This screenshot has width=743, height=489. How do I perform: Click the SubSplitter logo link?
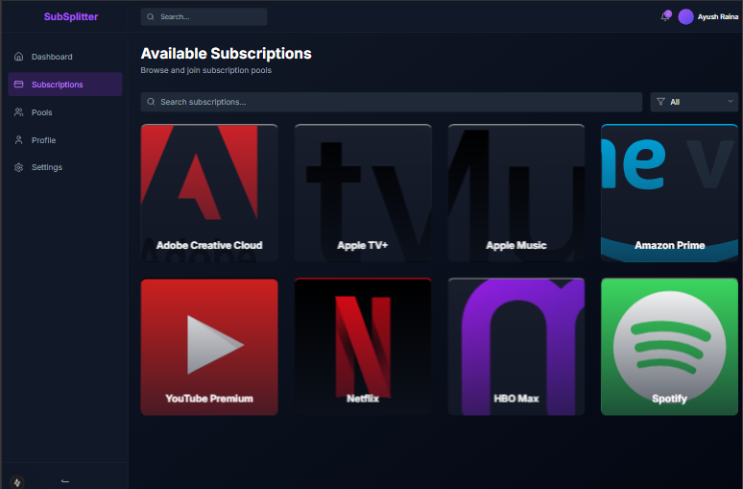click(71, 16)
